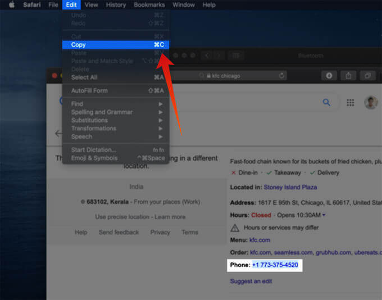Expand the Transformations submenu
382x300 pixels.
(x=116, y=129)
